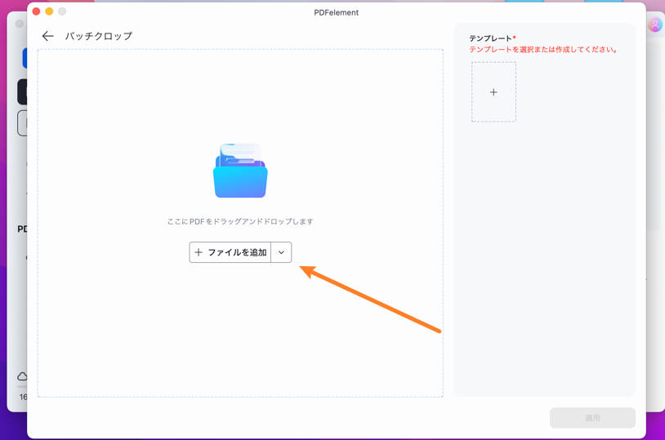Screen dimensions: 665x440
Task: Click the ここにPDFをドラッグアンドドロップします text
Action: (240, 221)
